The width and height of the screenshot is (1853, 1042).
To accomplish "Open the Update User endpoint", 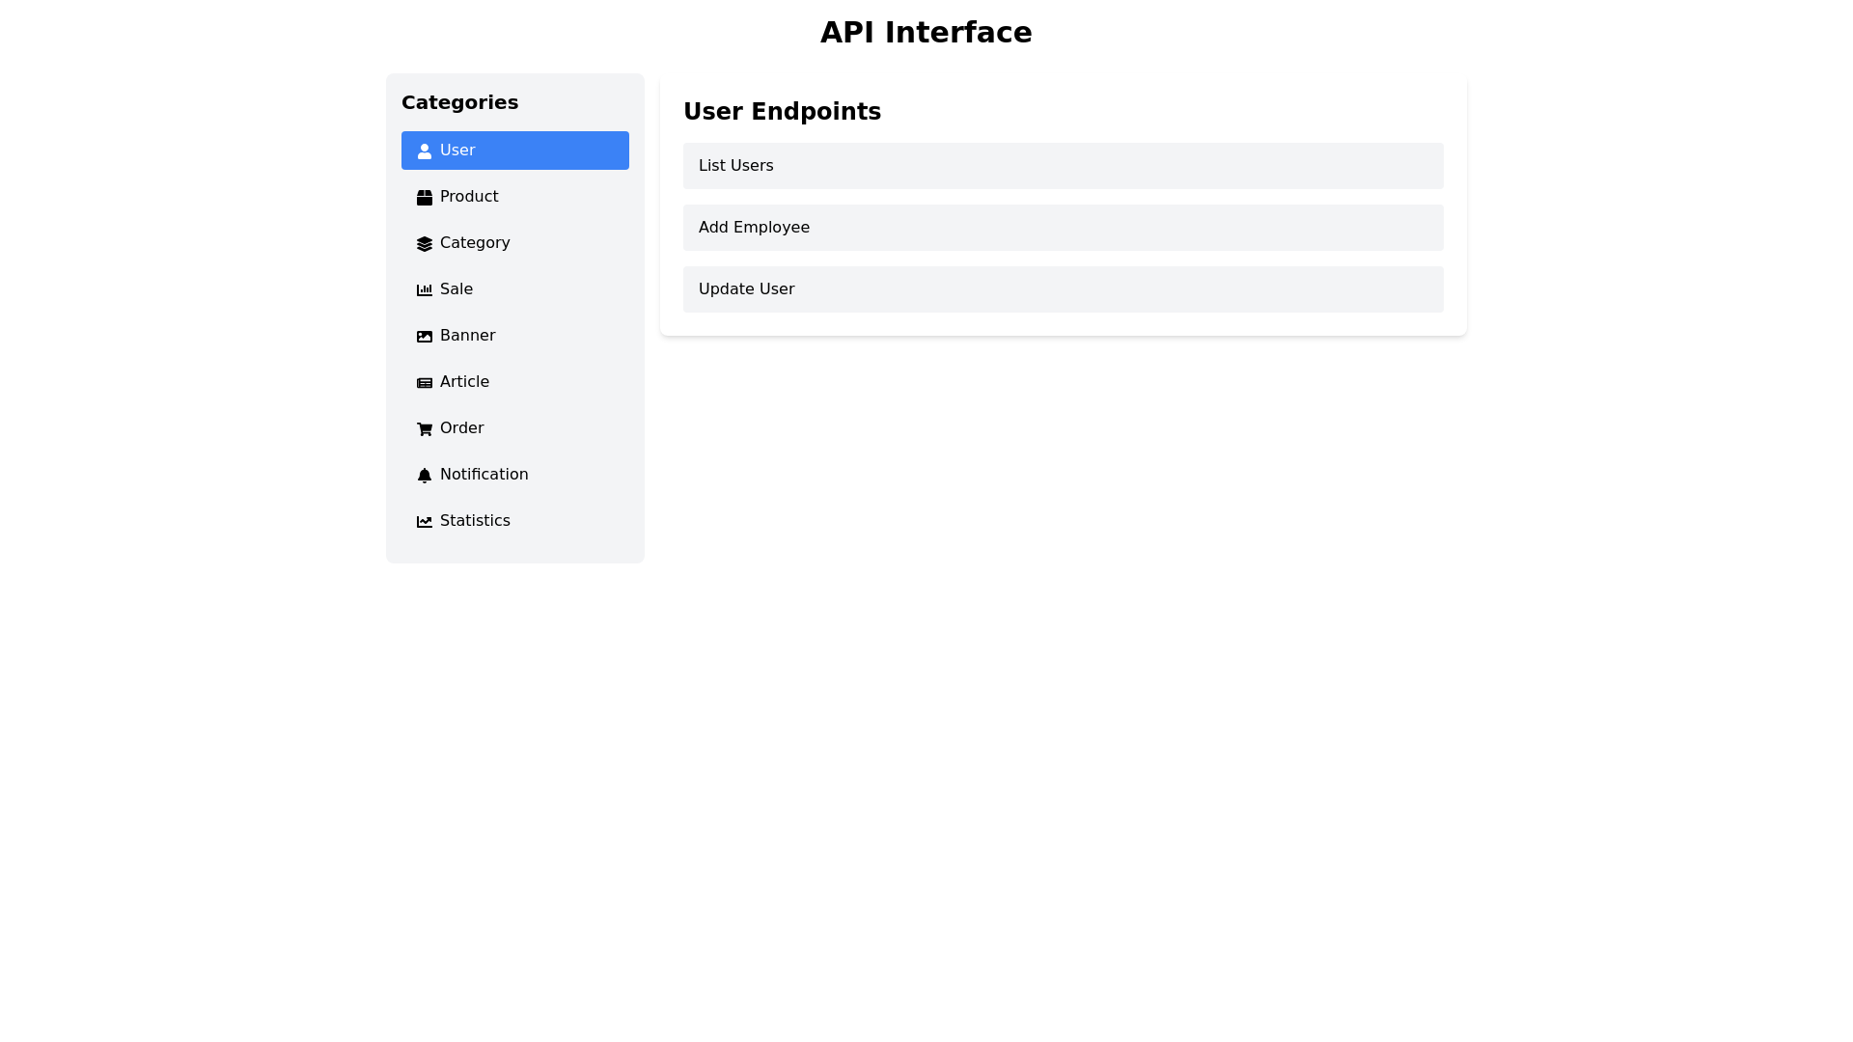I will [1064, 289].
